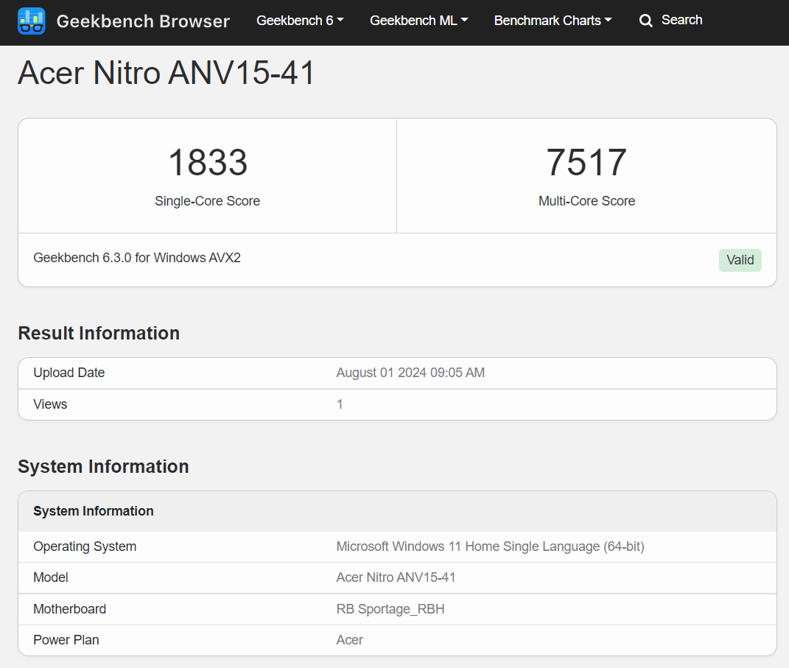The image size is (789, 668).
Task: Click the System Information table header row
Action: [397, 511]
